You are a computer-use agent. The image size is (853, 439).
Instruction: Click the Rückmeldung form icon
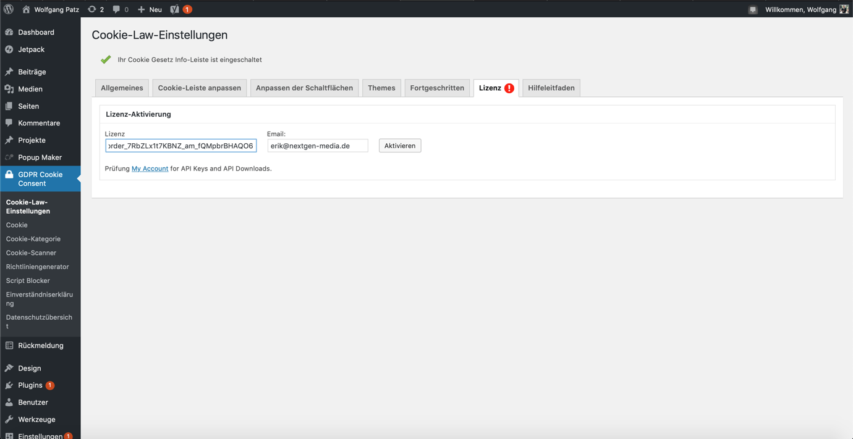point(9,346)
